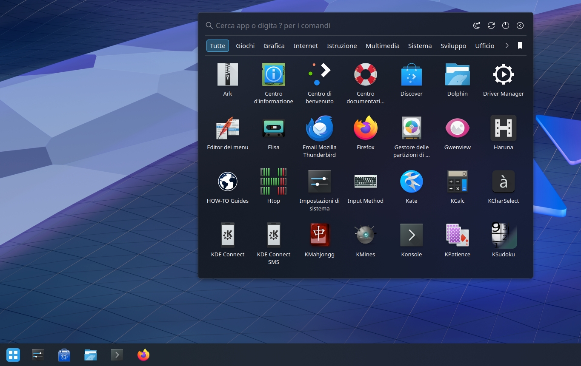Open Gestore delle partizioni

click(412, 137)
